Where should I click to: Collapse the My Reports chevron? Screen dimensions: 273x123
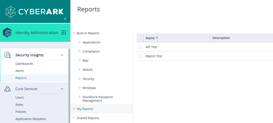74,109
